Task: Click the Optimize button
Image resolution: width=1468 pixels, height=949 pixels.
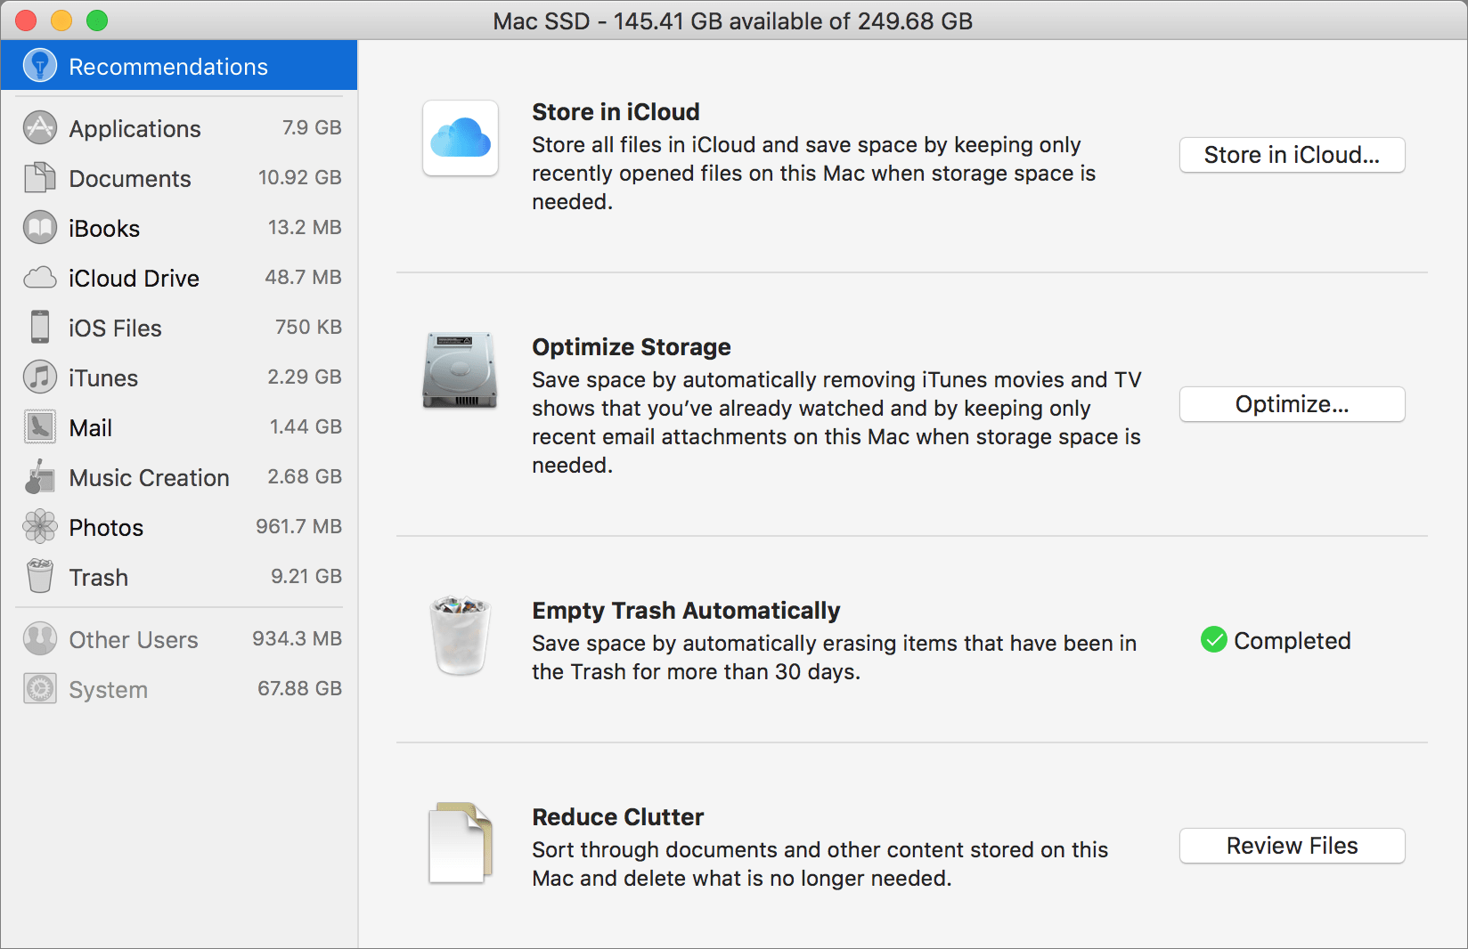Action: coord(1292,404)
